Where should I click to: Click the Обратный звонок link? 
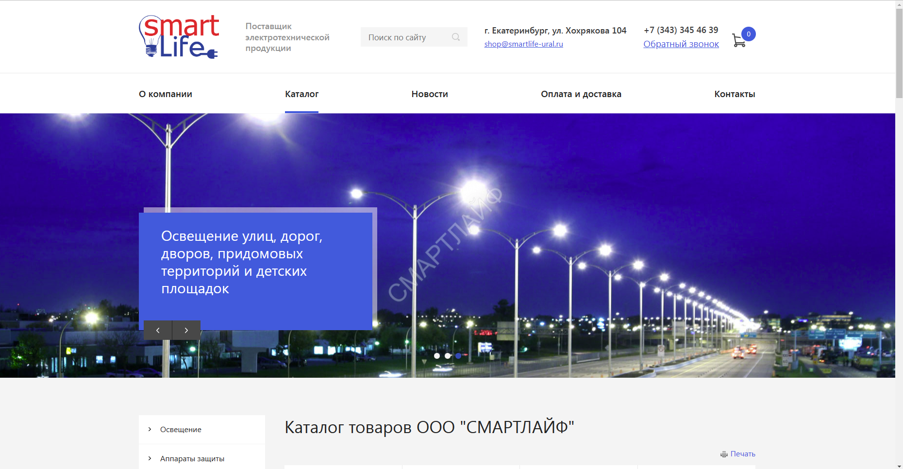[x=681, y=44]
